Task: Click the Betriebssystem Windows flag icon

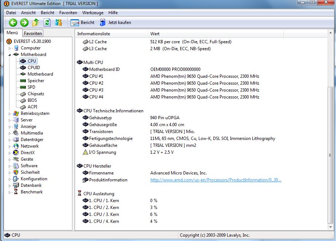Action: point(16,113)
